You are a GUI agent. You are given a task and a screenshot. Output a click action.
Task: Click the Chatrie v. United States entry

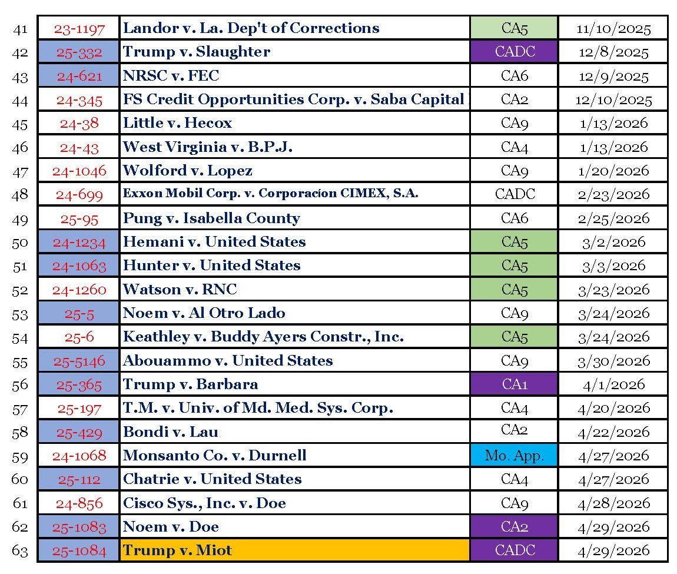coord(213,479)
